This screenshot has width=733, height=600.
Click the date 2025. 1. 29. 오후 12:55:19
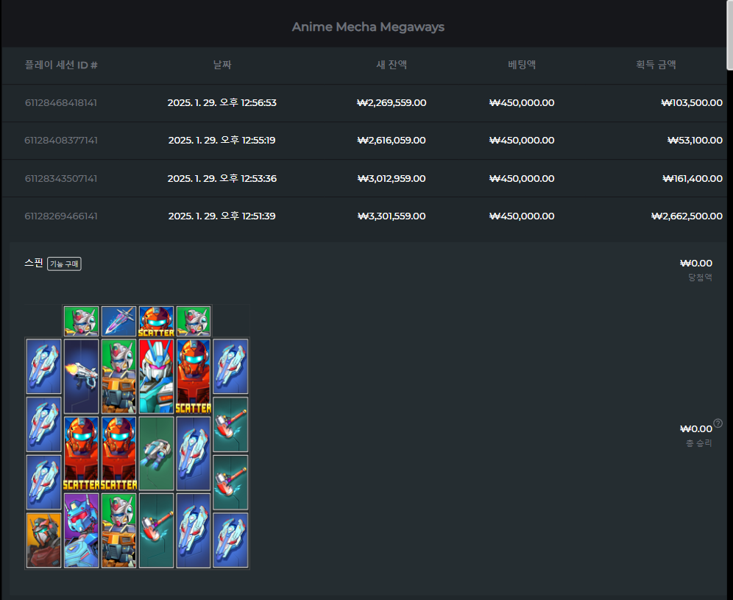tap(222, 141)
